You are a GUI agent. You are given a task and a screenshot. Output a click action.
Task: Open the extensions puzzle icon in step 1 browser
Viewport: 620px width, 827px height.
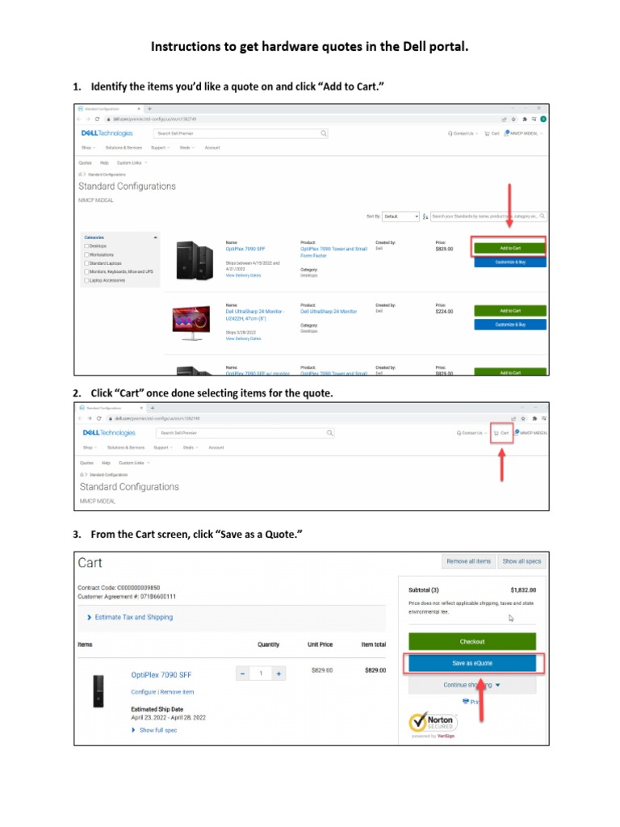pos(525,120)
